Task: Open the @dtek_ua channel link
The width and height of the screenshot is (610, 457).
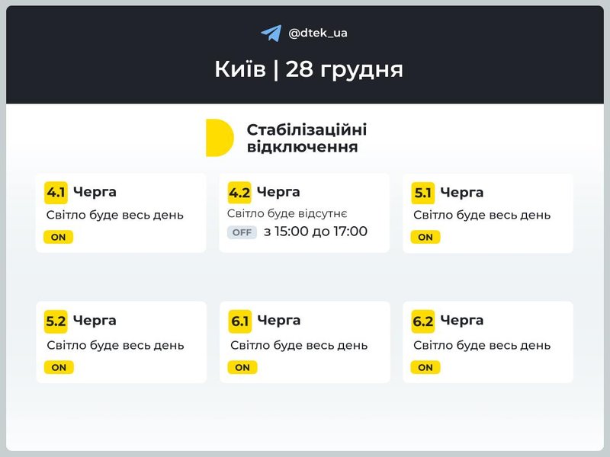Action: click(x=318, y=33)
